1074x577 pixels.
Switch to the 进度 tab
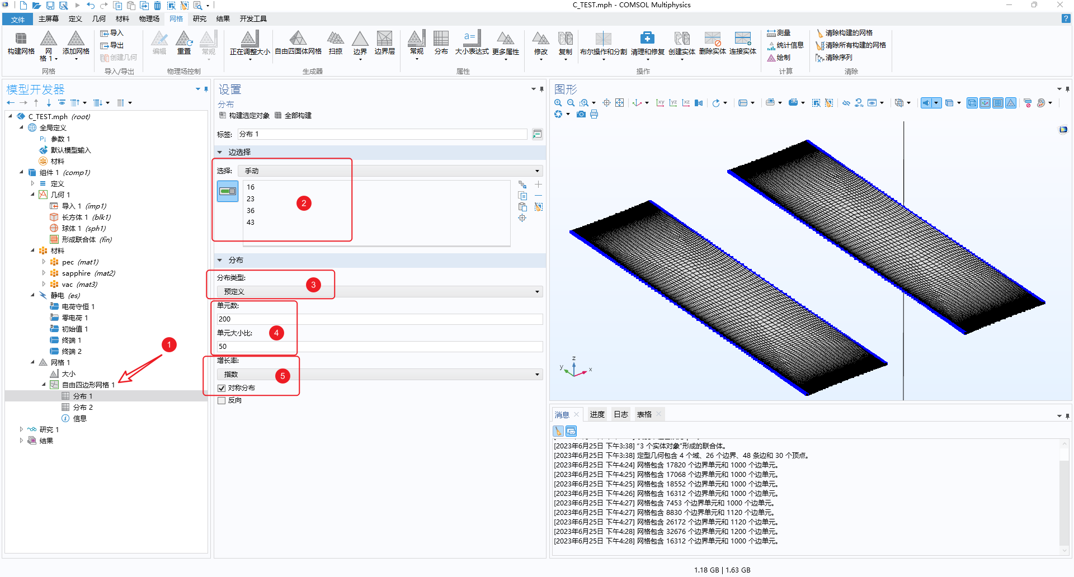pos(597,414)
